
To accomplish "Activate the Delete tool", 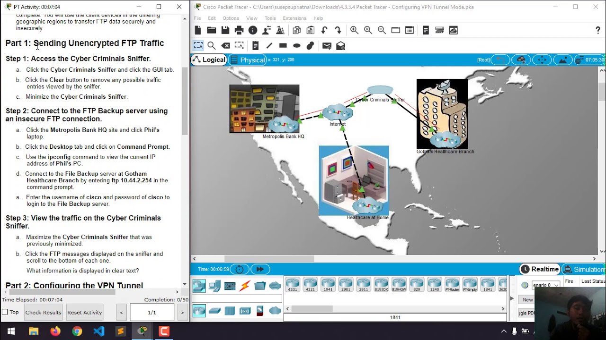I will click(226, 46).
